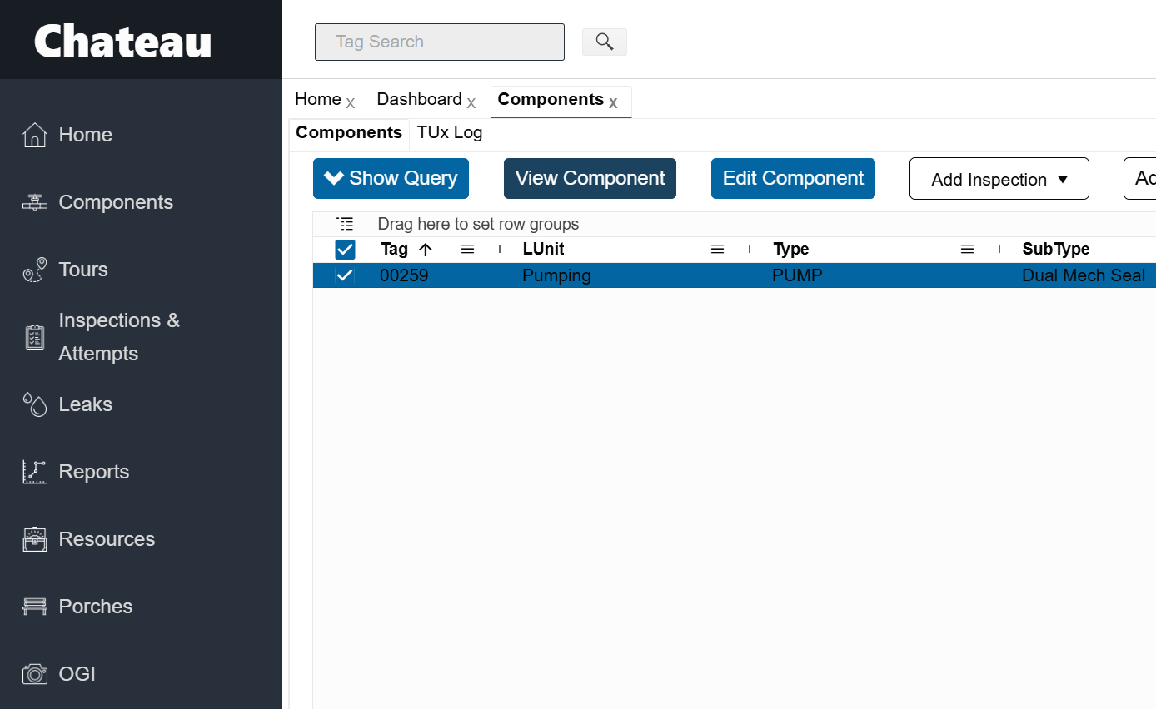1156x709 pixels.
Task: Click the PUMP type cell
Action: click(797, 275)
